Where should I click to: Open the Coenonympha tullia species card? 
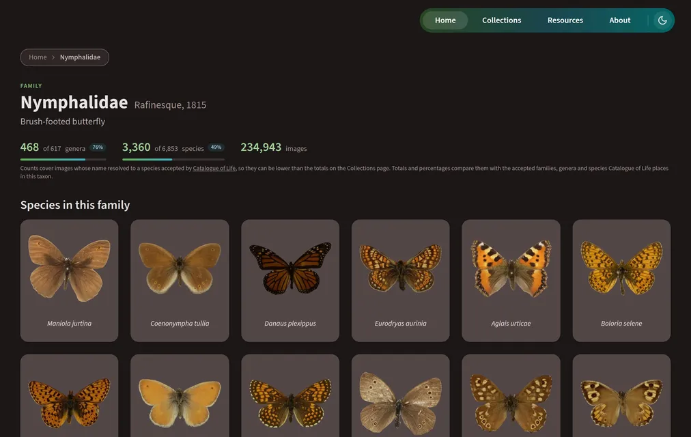[x=180, y=281]
